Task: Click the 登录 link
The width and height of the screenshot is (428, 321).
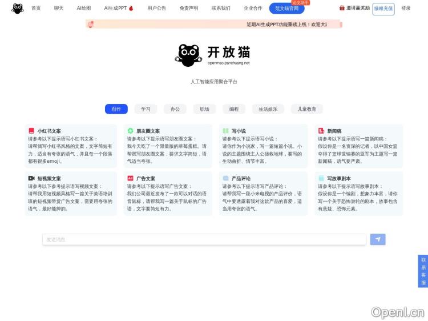Action: 406,8
